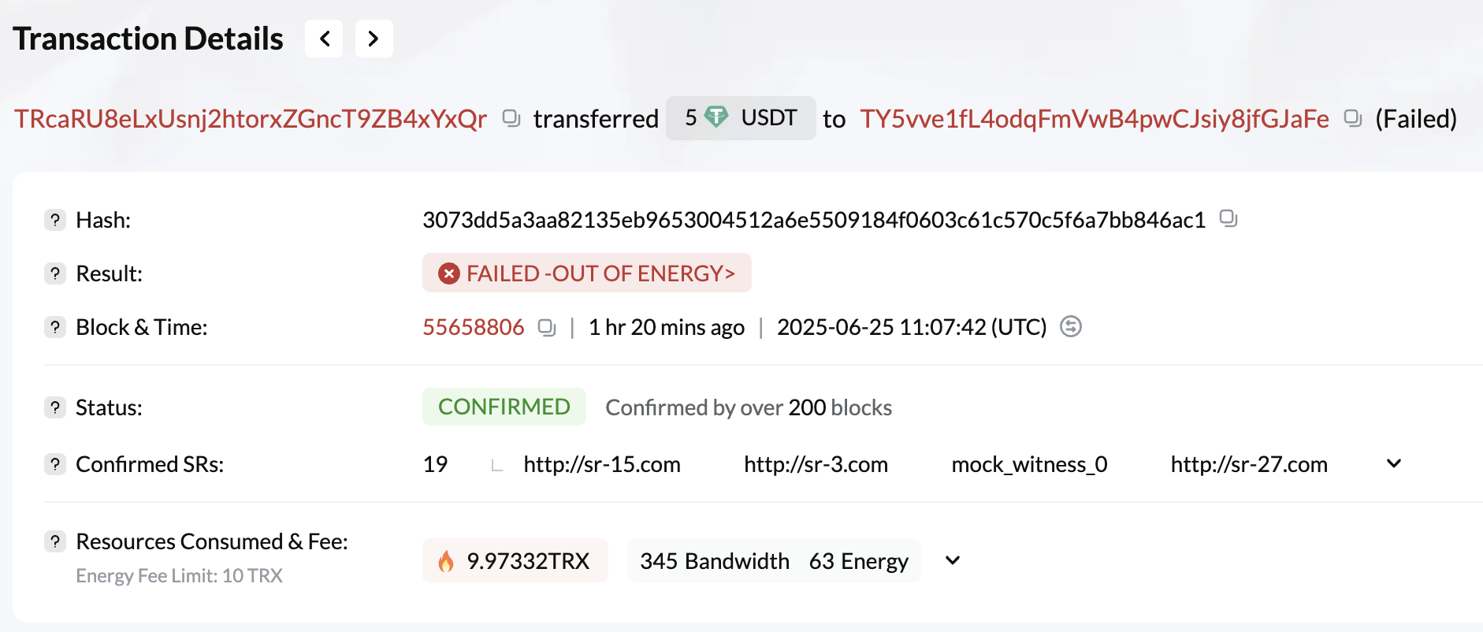Screen dimensions: 1483x632
Task: Go to next transaction arrow
Action: [x=374, y=39]
